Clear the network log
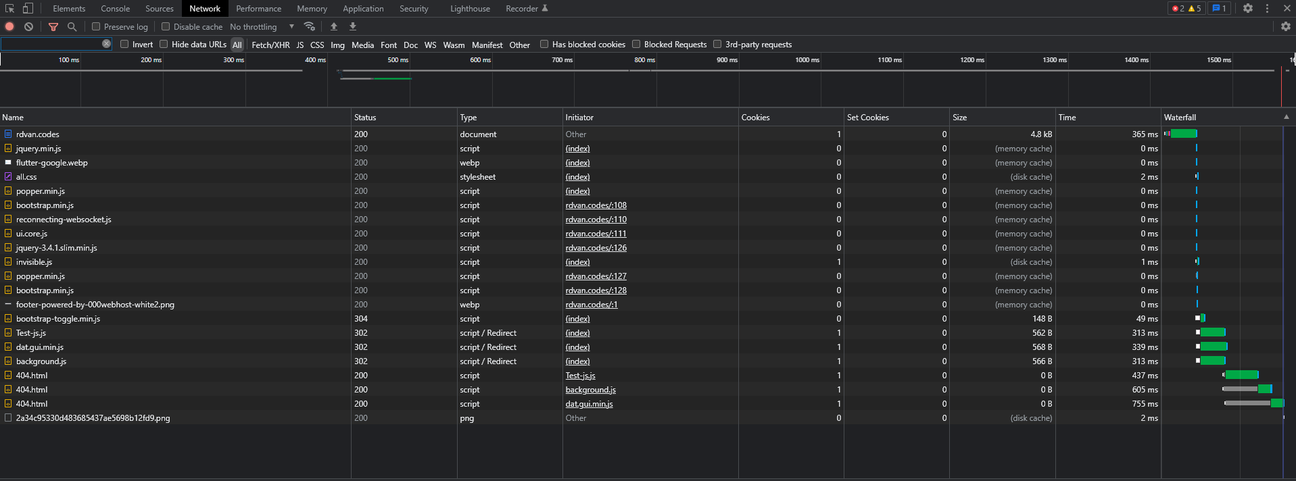The height and width of the screenshot is (481, 1296). point(28,26)
